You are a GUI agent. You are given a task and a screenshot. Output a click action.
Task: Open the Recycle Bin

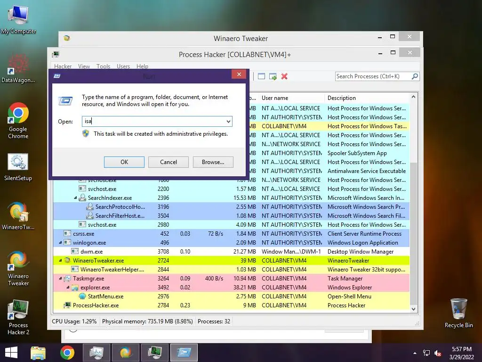pyautogui.click(x=458, y=313)
